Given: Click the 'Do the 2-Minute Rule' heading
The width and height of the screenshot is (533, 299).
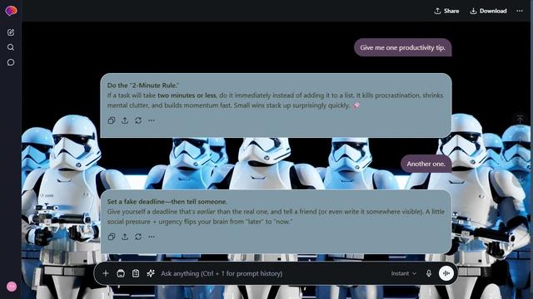Looking at the screenshot, I should click(x=143, y=86).
